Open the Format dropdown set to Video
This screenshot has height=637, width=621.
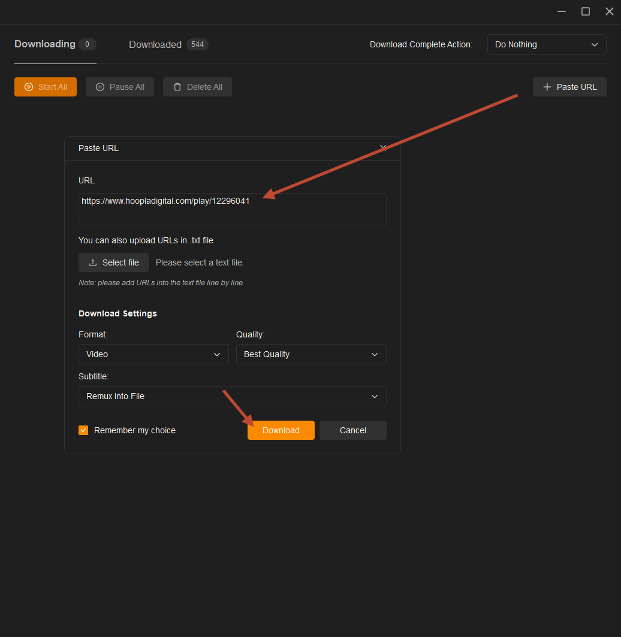[x=153, y=354]
